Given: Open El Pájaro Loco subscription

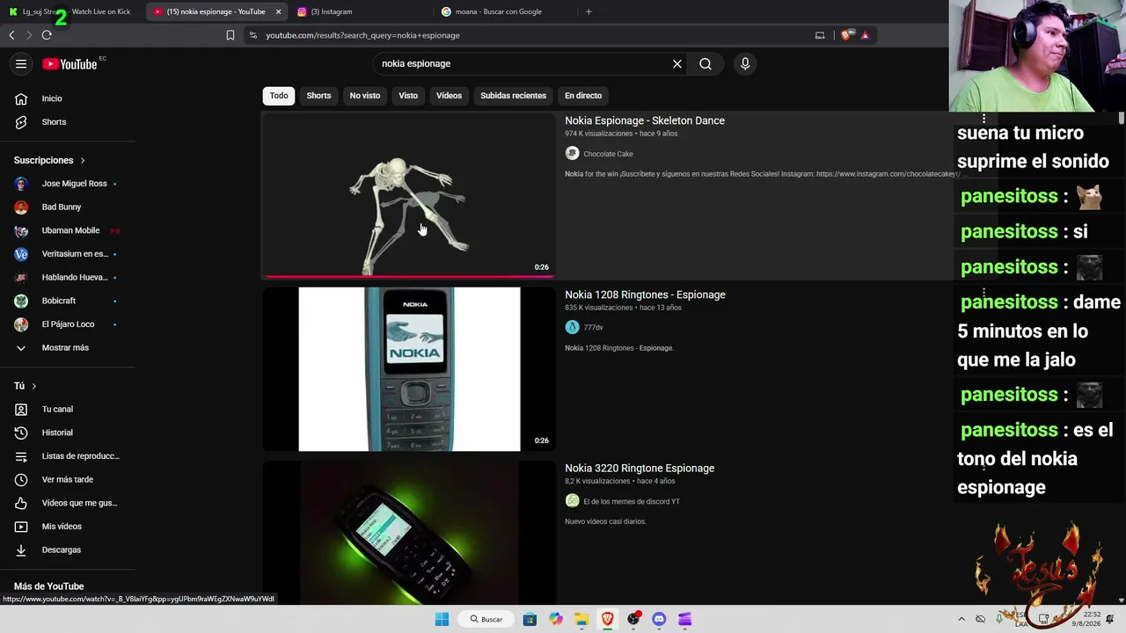Looking at the screenshot, I should point(69,324).
